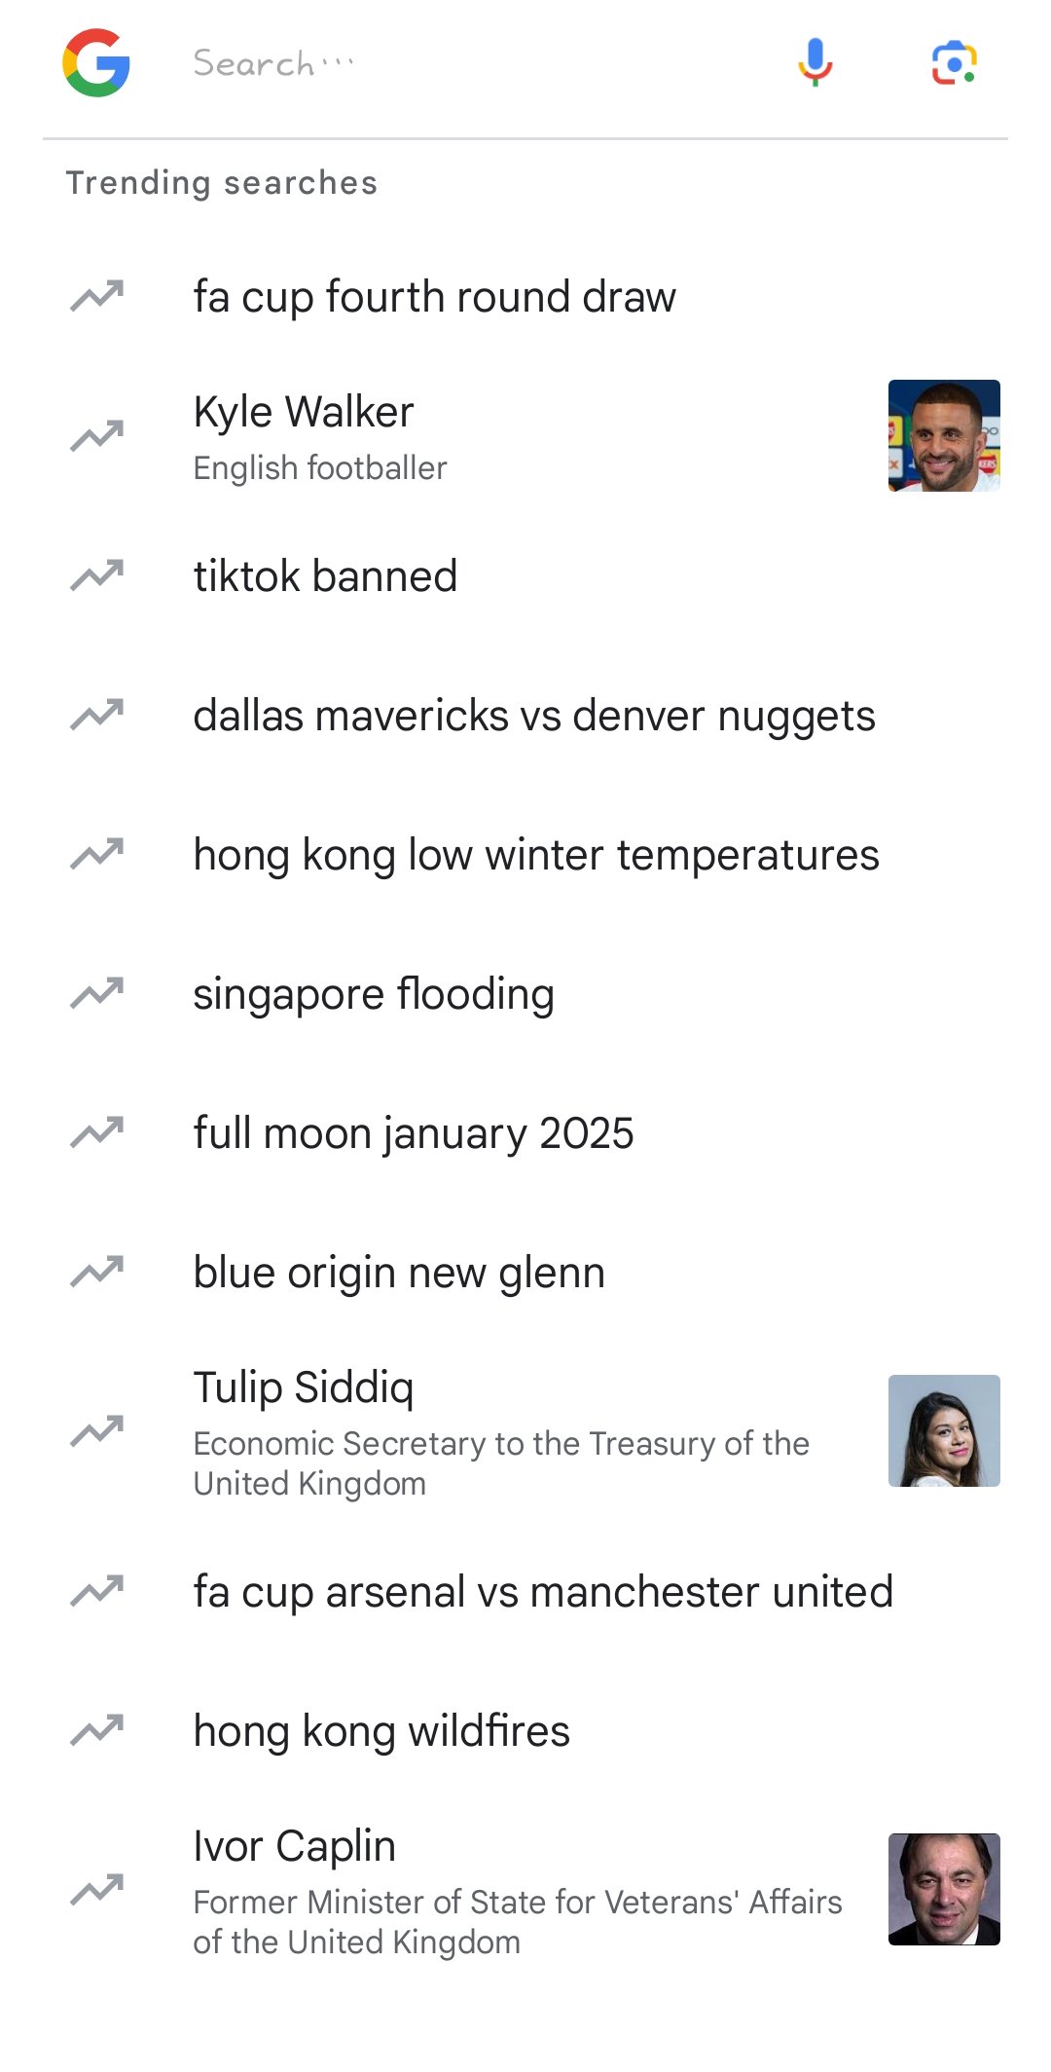Image resolution: width=1051 pixels, height=2072 pixels.
Task: Open Ivor Caplin's photo thumbnail
Action: coord(944,1889)
